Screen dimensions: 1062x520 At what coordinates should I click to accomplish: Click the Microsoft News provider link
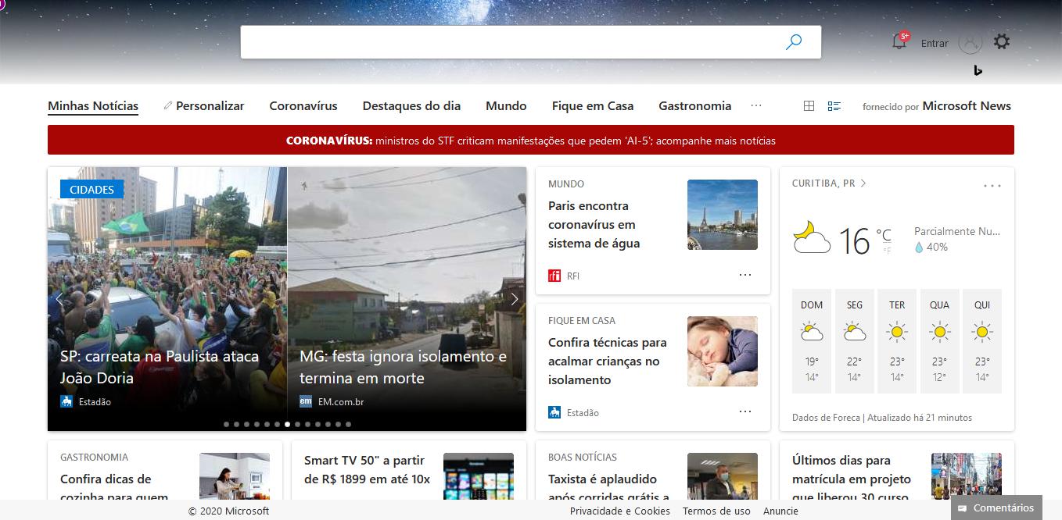(x=967, y=105)
